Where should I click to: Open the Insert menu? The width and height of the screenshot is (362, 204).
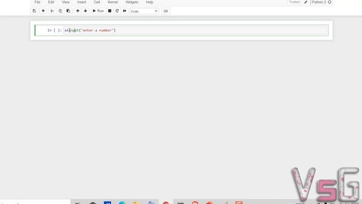(x=81, y=2)
